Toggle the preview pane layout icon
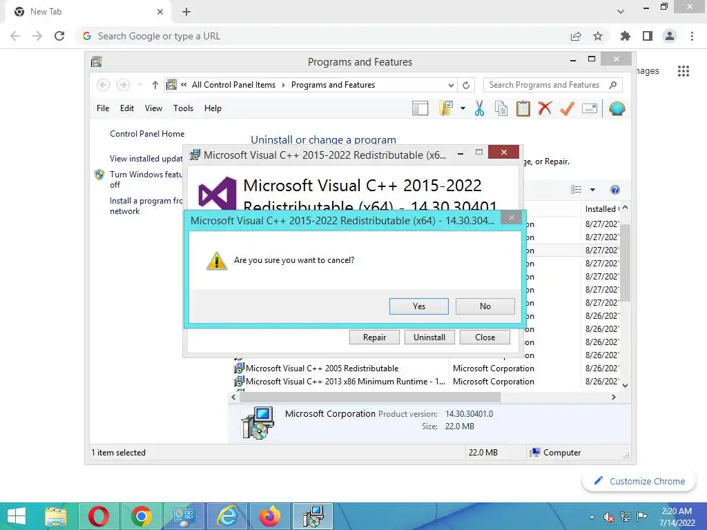Screen dimensions: 707x530 (420, 108)
